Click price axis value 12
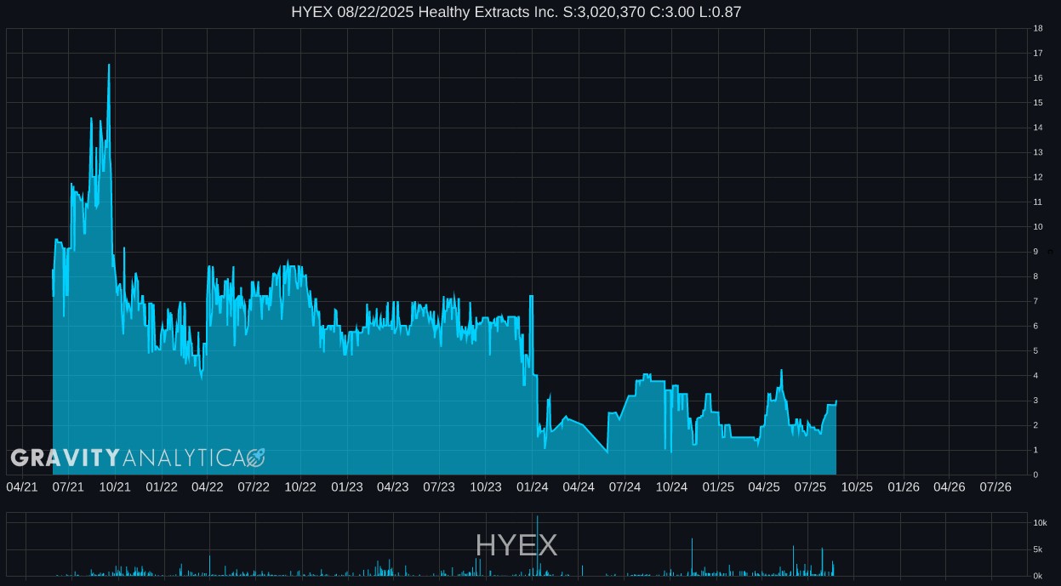 pyautogui.click(x=1038, y=177)
